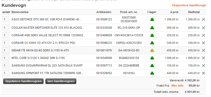211x97 pixels.
Task: Click quantity field for ASUS GeForce GTX 560
Action: pos(6,19)
